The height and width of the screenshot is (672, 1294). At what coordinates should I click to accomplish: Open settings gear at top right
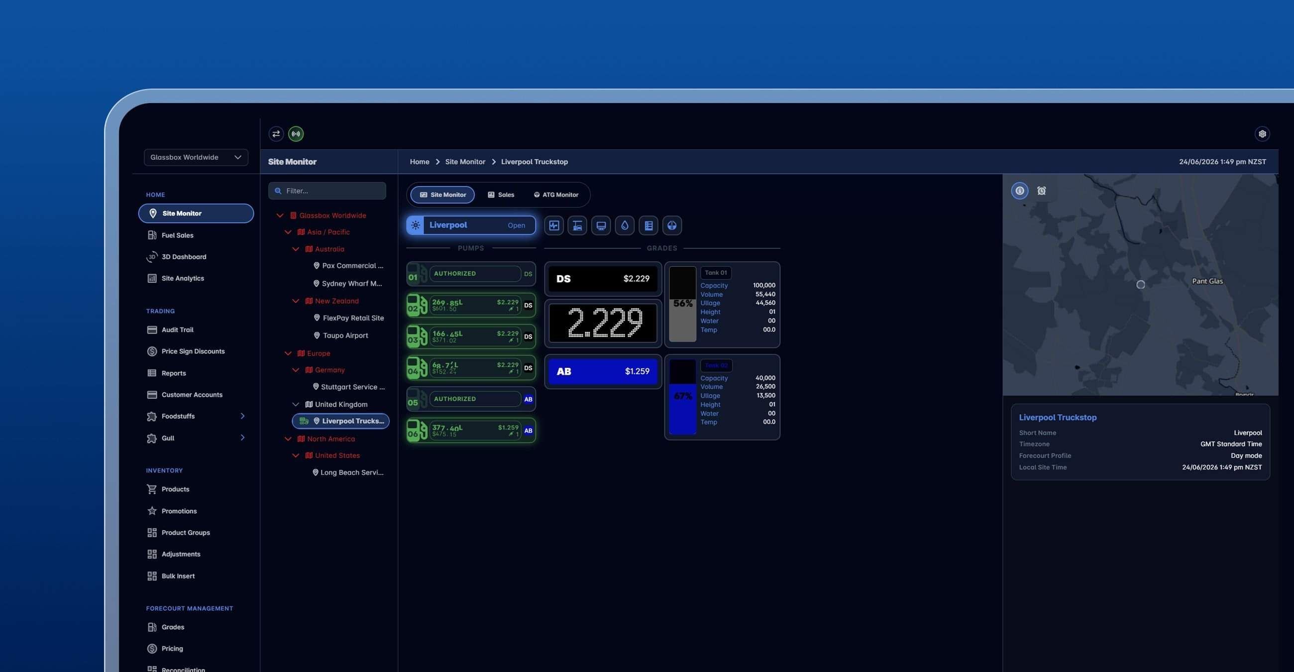tap(1262, 133)
